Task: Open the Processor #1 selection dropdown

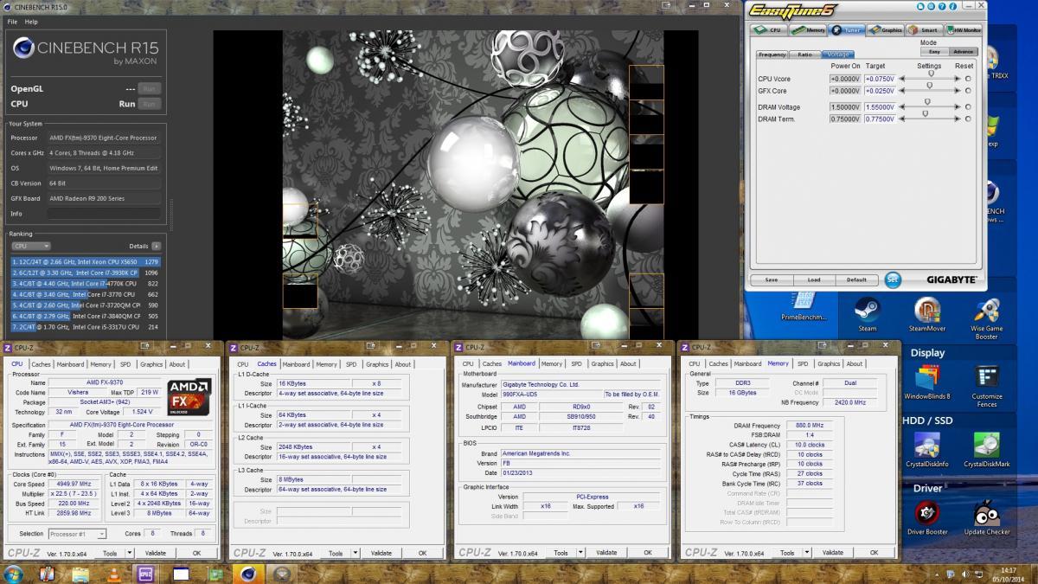Action: tap(77, 534)
